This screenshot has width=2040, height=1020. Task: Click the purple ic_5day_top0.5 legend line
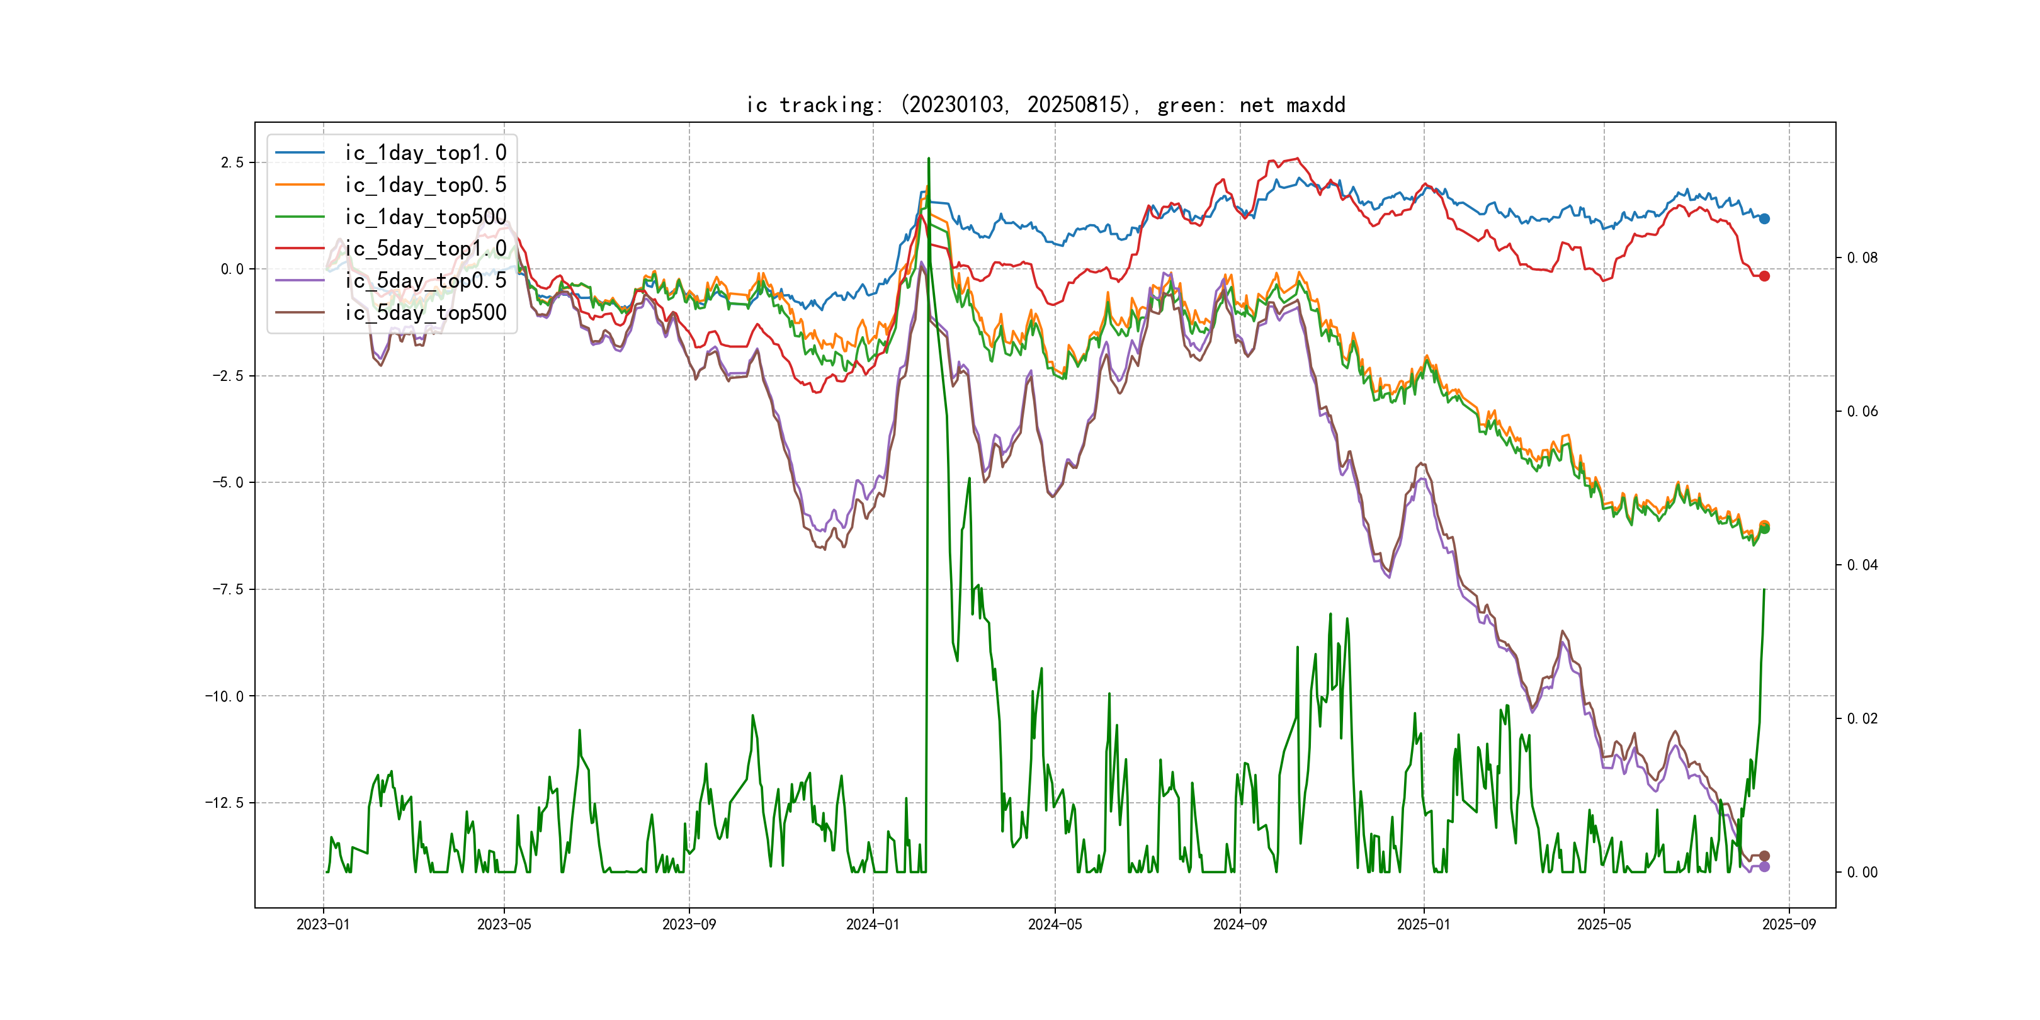[x=299, y=280]
